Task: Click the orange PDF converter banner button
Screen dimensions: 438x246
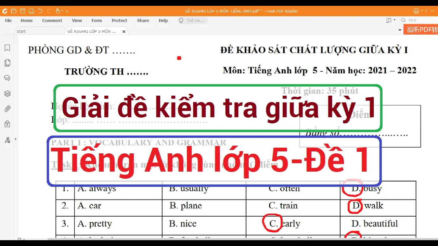Action: point(421,29)
